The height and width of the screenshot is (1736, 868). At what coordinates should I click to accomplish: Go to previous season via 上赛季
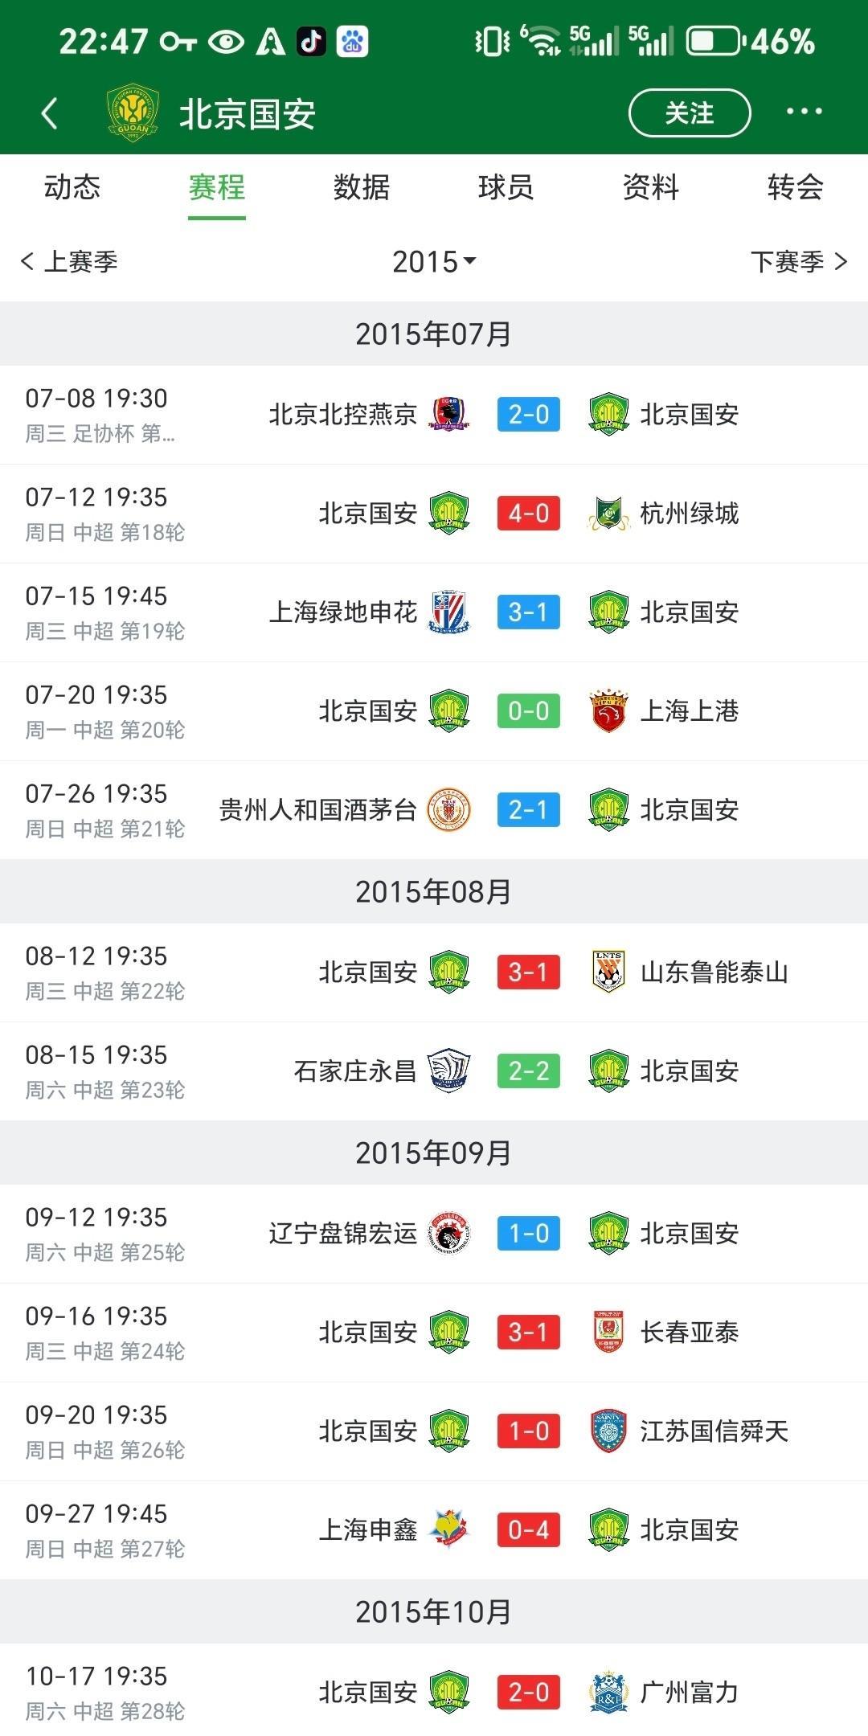click(x=70, y=262)
